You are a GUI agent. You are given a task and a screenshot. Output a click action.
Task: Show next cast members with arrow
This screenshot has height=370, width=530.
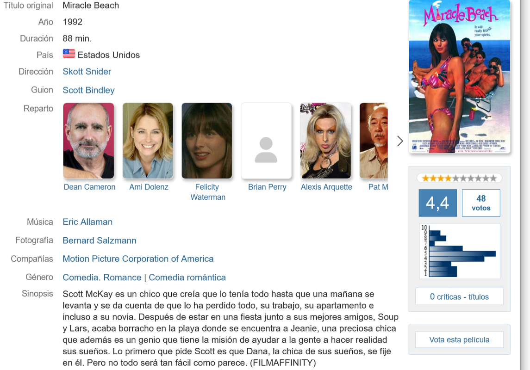[400, 141]
